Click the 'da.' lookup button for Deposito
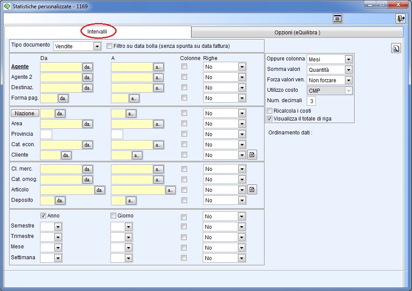 coord(60,201)
